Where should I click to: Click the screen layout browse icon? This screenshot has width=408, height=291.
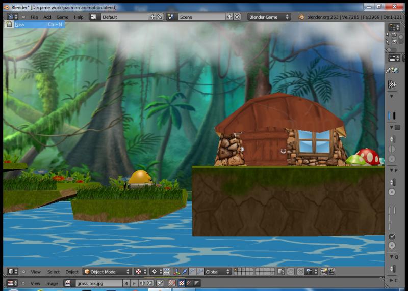(93, 17)
